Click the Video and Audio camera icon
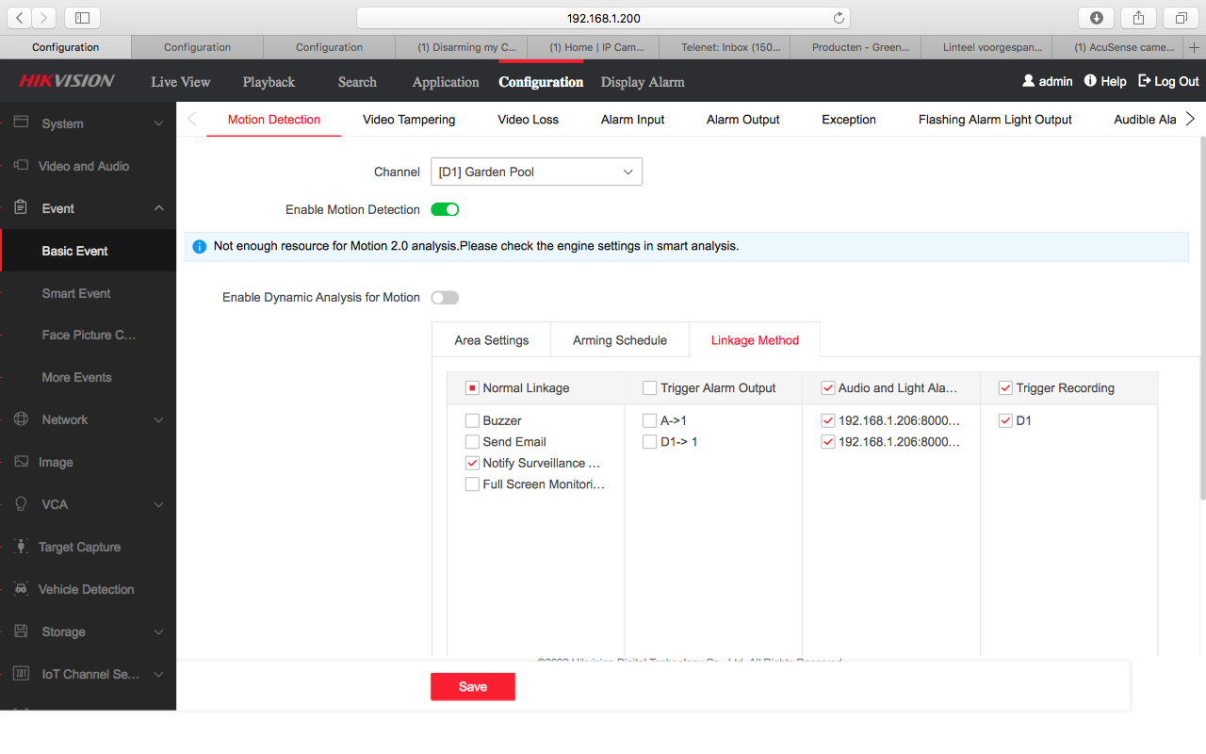 click(21, 165)
